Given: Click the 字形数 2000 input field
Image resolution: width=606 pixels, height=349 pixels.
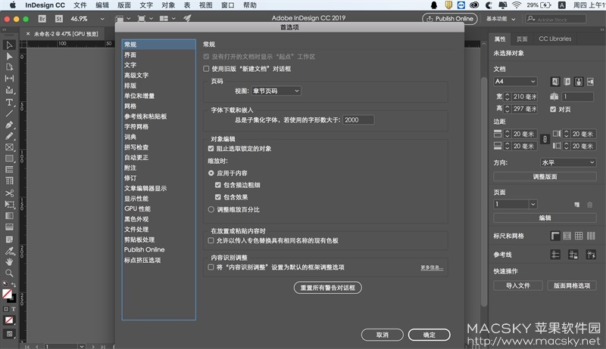Looking at the screenshot, I should click(x=358, y=120).
